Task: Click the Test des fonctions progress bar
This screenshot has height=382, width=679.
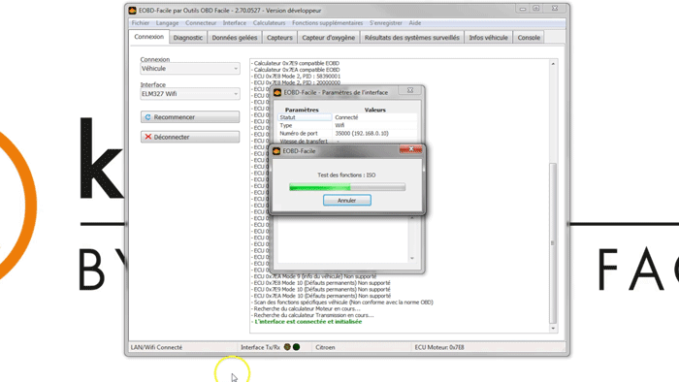Action: tap(347, 187)
